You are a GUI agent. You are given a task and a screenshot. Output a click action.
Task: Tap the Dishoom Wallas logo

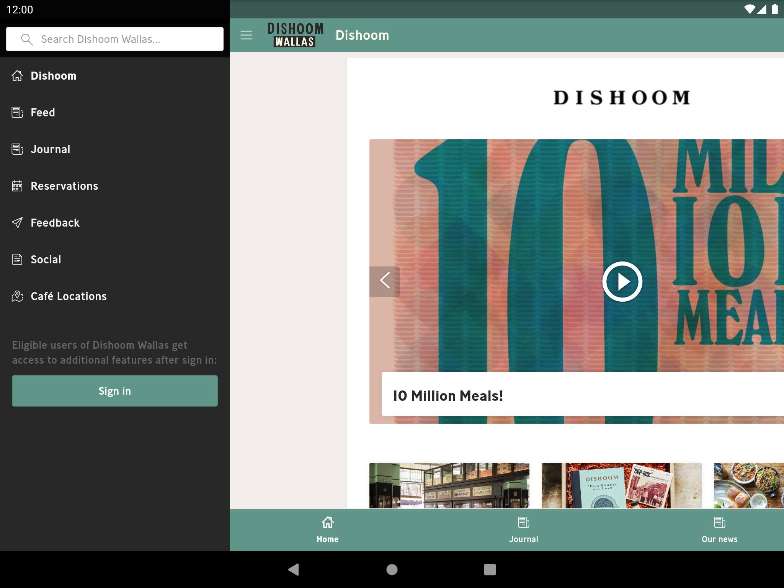coord(295,35)
